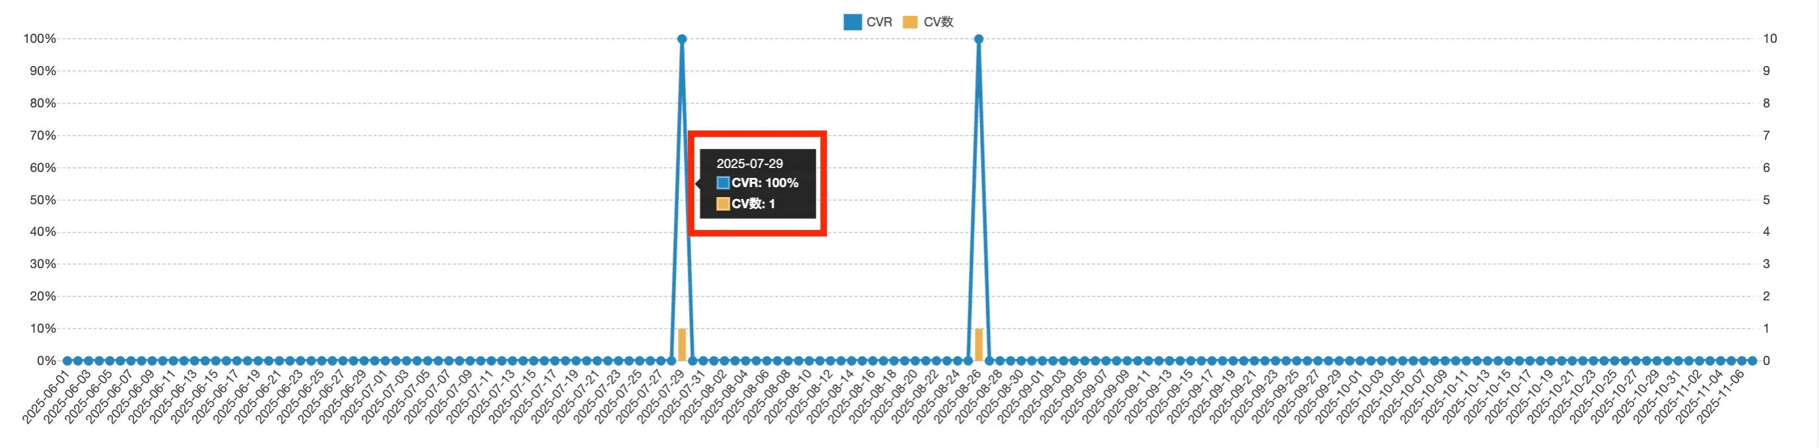Screen dimensions: 1819x448
Task: Click the tooltip text 'CVR: 100%'
Action: [x=765, y=183]
